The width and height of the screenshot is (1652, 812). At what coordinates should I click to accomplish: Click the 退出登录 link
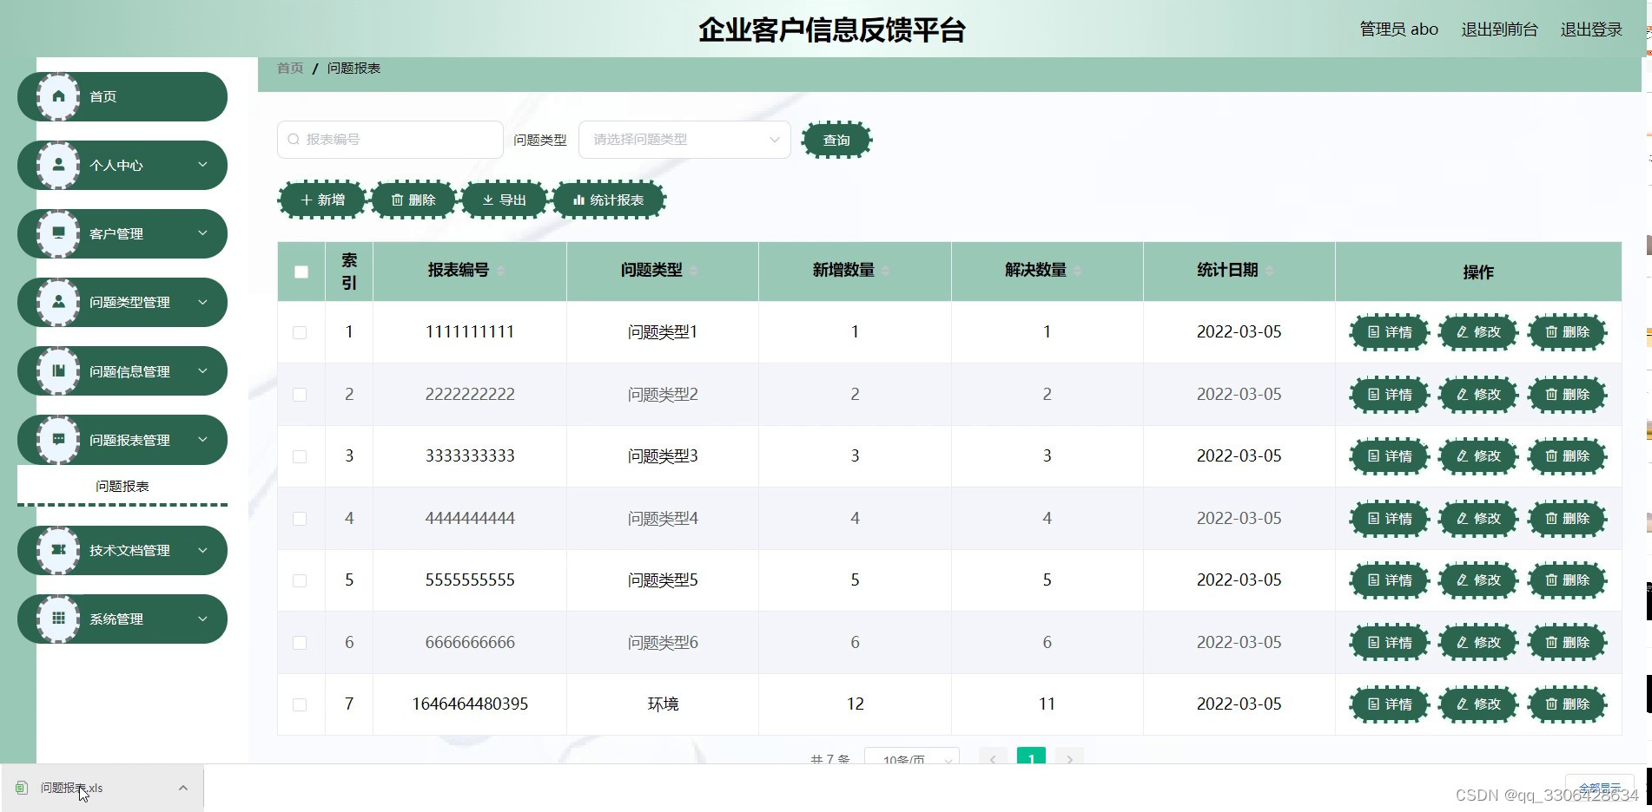[x=1591, y=29]
